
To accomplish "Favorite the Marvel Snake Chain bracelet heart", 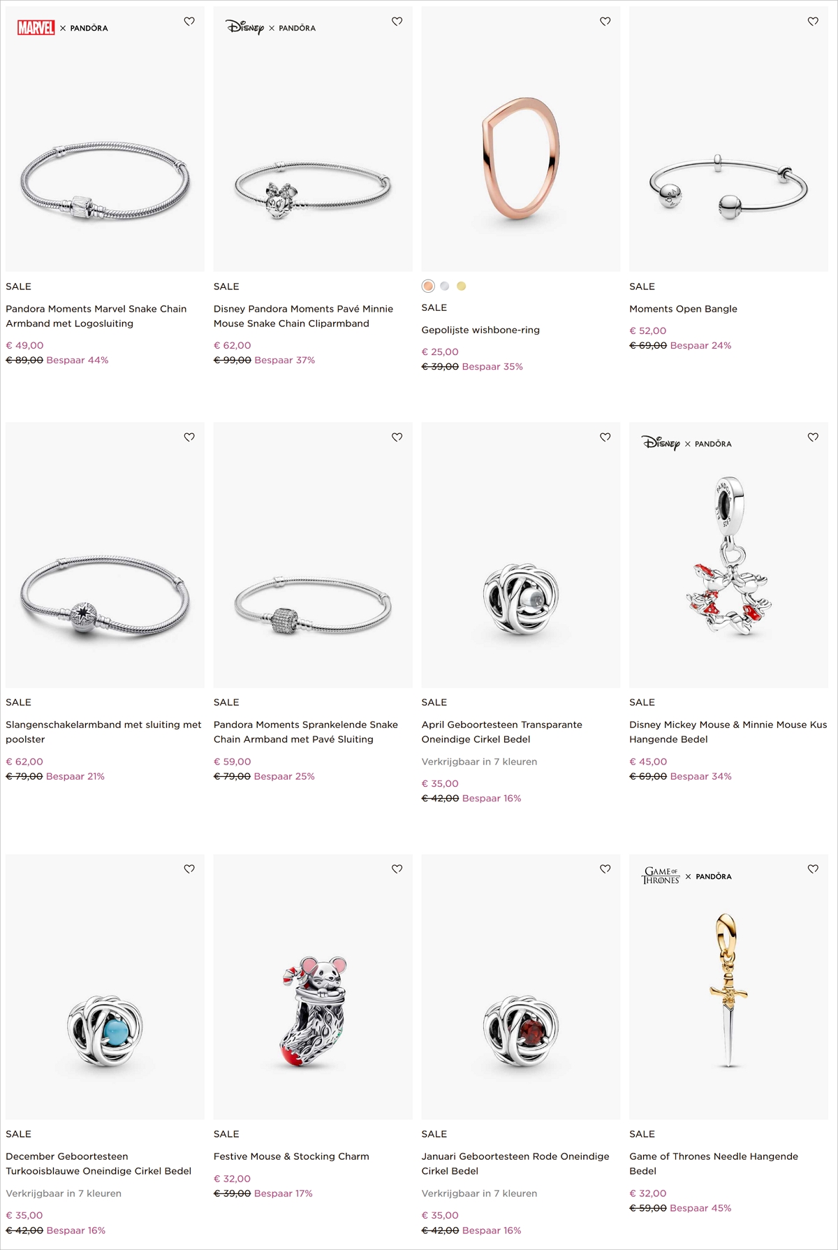I will 189,22.
